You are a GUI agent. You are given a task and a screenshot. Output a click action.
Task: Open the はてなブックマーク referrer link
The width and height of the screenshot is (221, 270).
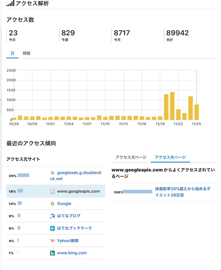tap(74, 228)
